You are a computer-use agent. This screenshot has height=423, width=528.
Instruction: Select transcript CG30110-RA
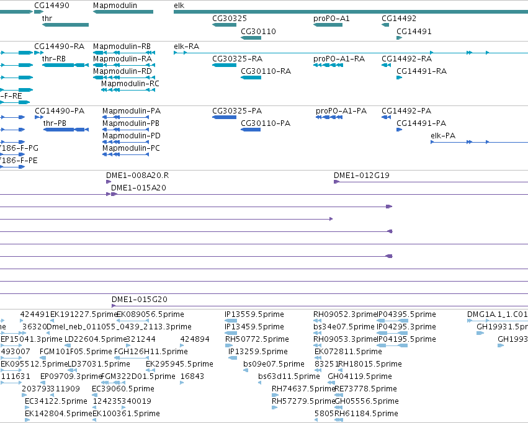coord(266,71)
